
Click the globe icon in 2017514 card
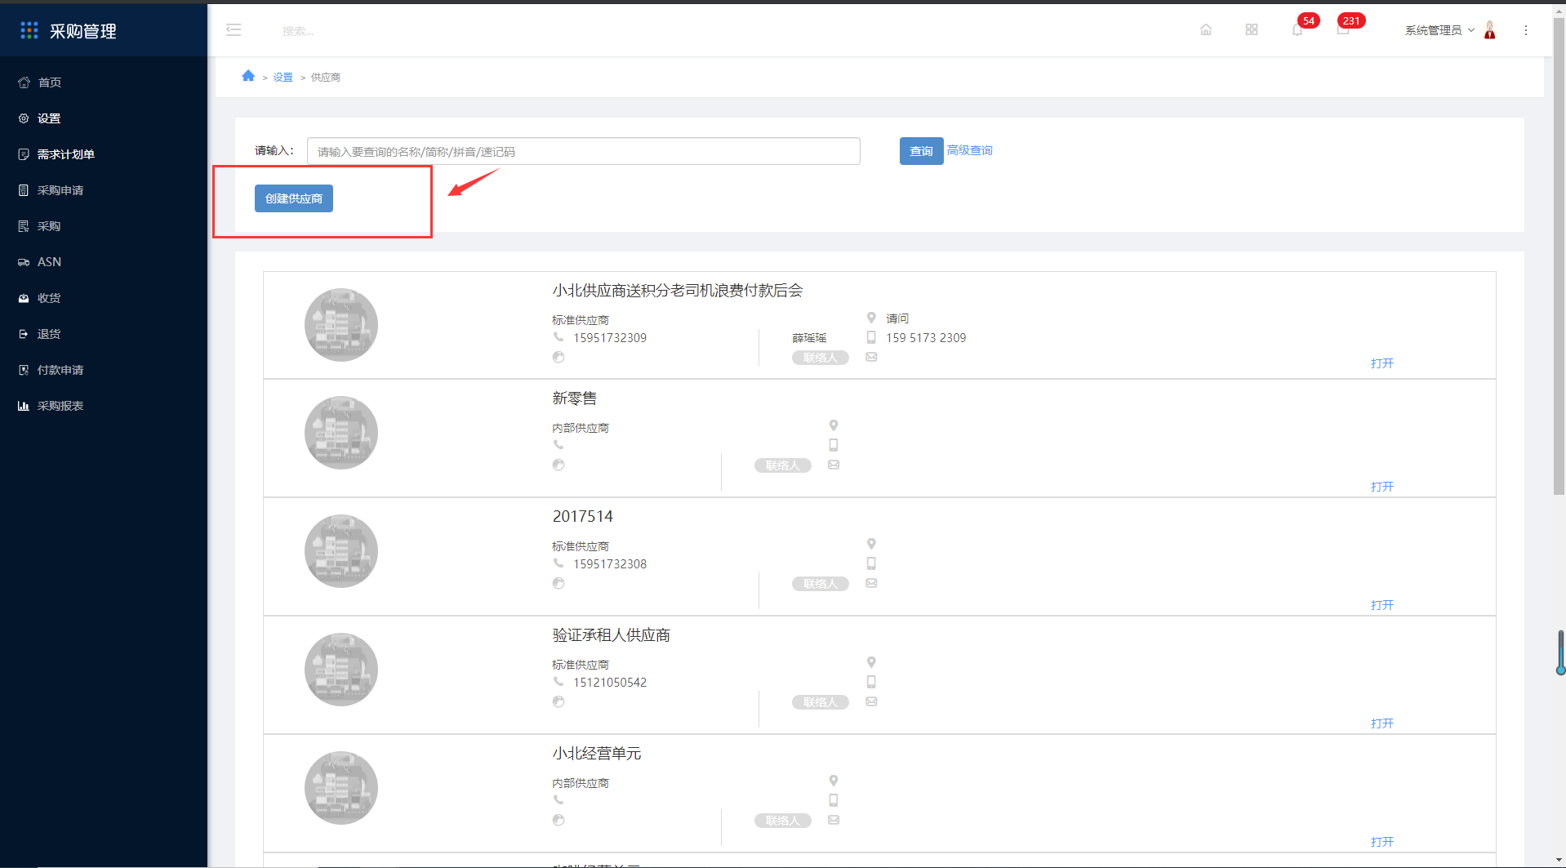tap(558, 583)
